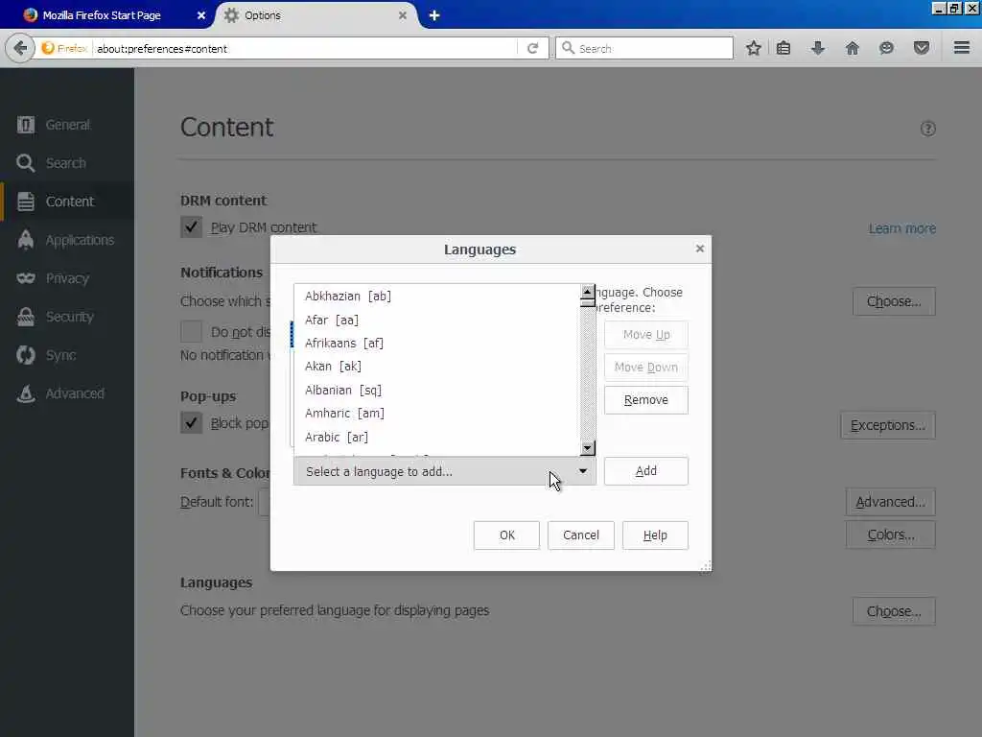The height and width of the screenshot is (737, 982).
Task: Choose Akan [ak] from the list
Action: click(437, 366)
